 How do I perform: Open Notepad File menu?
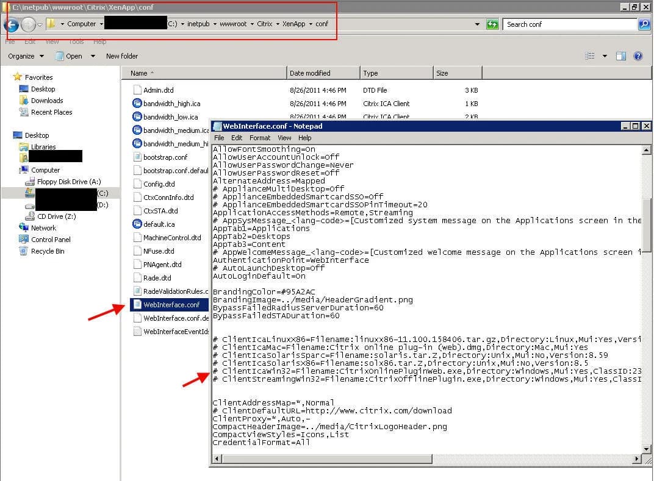[219, 138]
